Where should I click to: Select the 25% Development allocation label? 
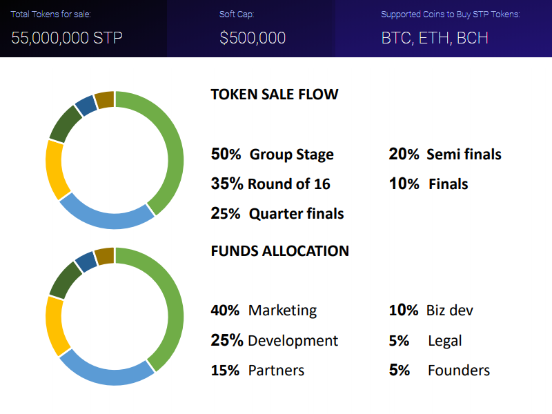[274, 340]
